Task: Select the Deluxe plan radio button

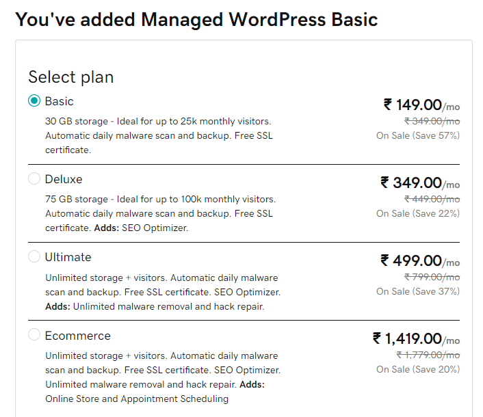Action: [34, 178]
